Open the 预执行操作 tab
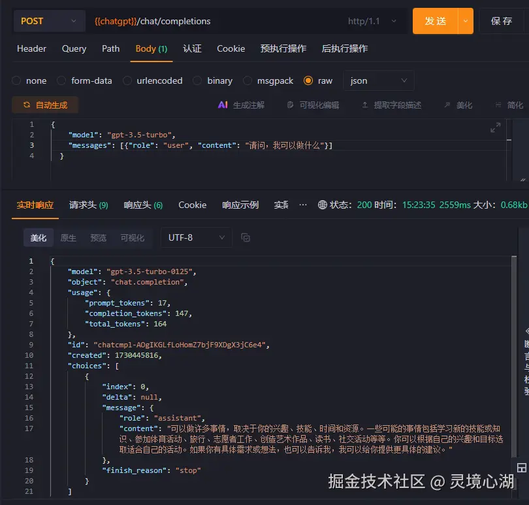This screenshot has height=505, width=529. click(x=283, y=48)
